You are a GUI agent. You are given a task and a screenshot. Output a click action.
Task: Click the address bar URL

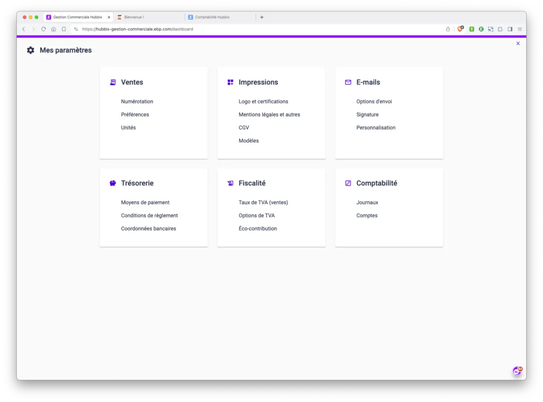tap(138, 29)
